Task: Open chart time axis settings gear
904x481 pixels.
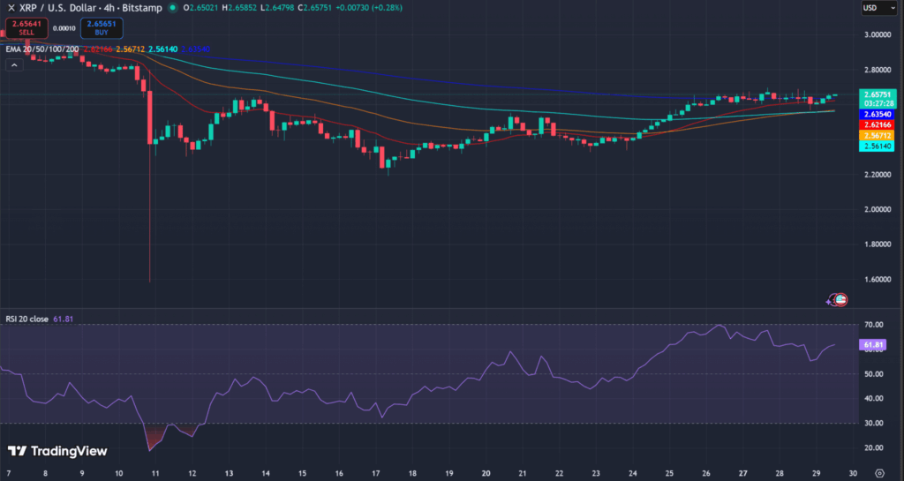Action: pos(879,474)
